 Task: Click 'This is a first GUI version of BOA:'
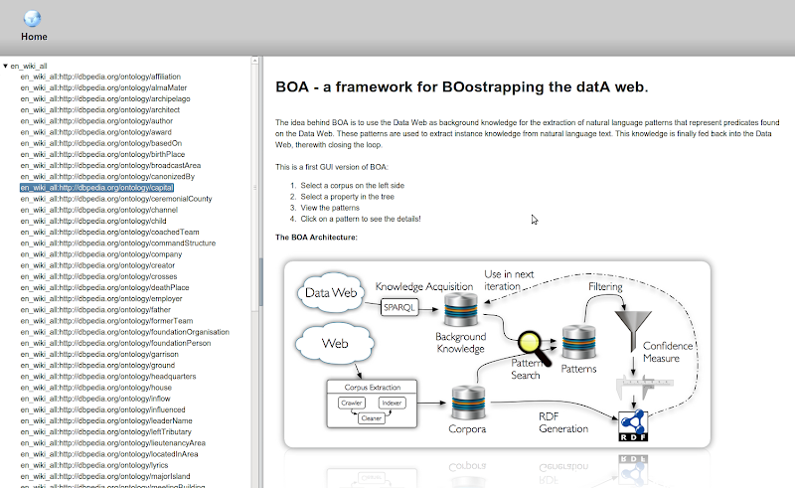pyautogui.click(x=332, y=167)
